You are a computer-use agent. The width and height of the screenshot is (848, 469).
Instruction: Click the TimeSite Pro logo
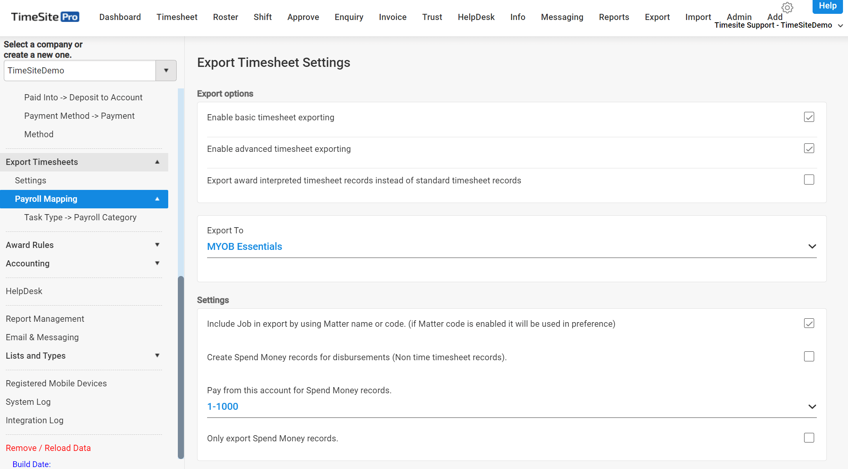45,17
